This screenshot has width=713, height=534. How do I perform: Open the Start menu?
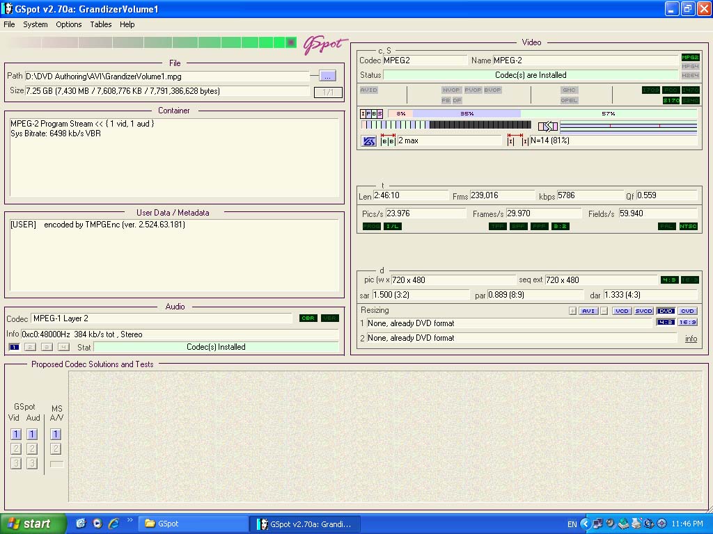(33, 524)
